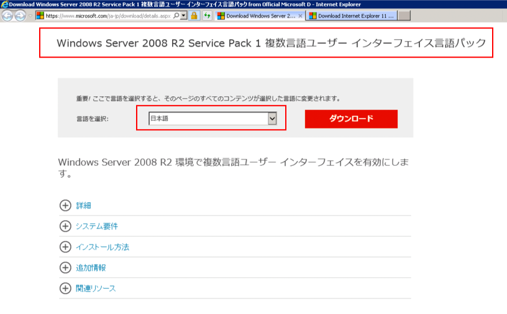
Task: Click the red ダウンロード button
Action: tap(351, 119)
